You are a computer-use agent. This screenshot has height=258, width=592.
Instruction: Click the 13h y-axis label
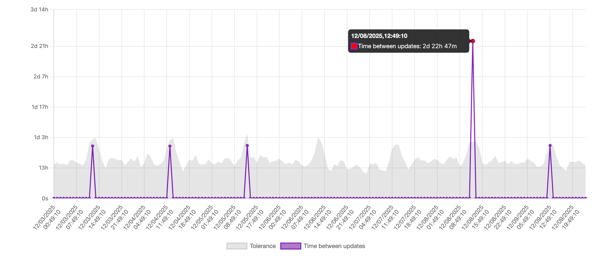click(x=43, y=168)
